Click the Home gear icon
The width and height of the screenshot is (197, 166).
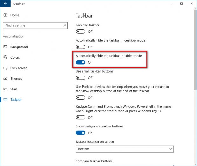click(x=5, y=15)
